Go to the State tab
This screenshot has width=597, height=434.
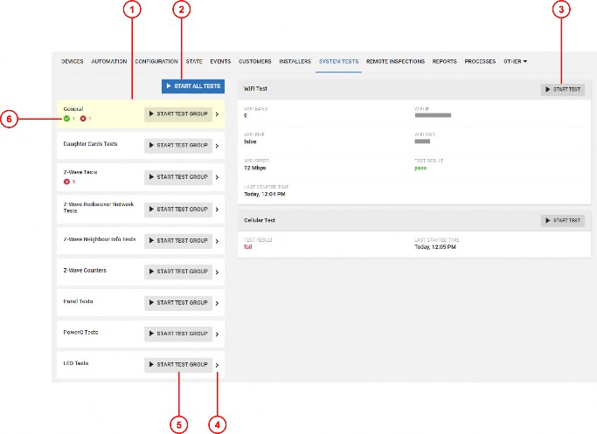click(x=194, y=61)
